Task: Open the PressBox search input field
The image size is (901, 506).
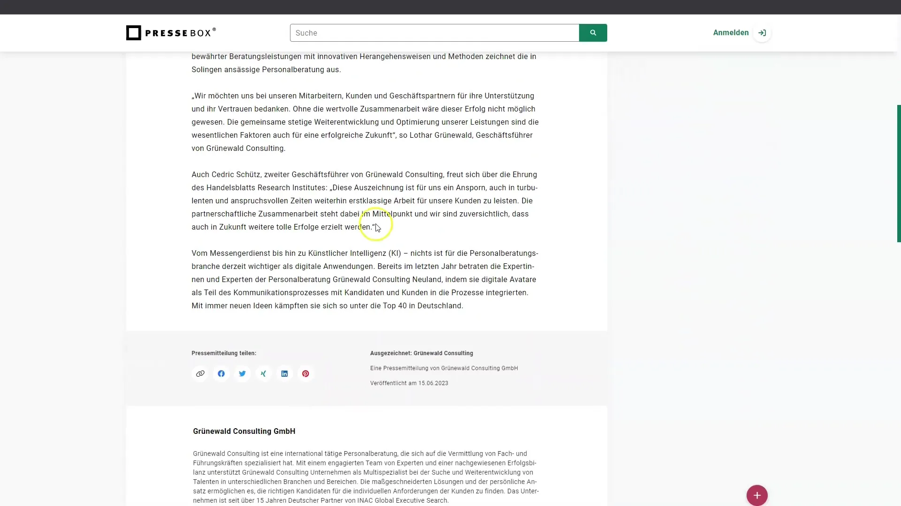Action: (435, 33)
